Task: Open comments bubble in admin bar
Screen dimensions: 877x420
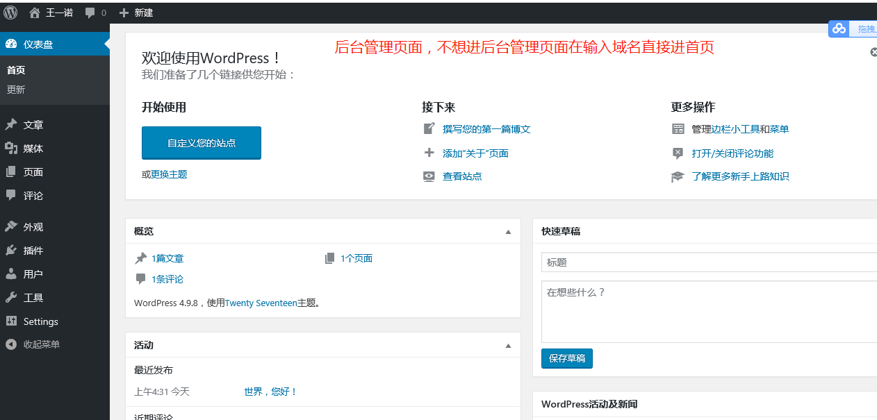Action: tap(90, 13)
